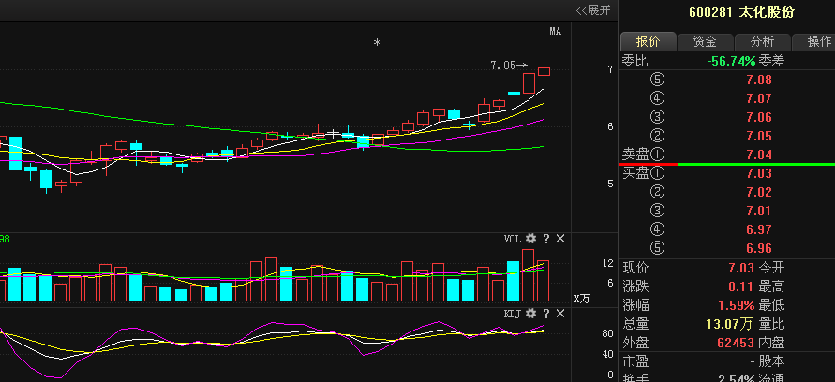The height and width of the screenshot is (382, 835).
Task: Click the KDJ indicator help question mark
Action: (x=546, y=313)
